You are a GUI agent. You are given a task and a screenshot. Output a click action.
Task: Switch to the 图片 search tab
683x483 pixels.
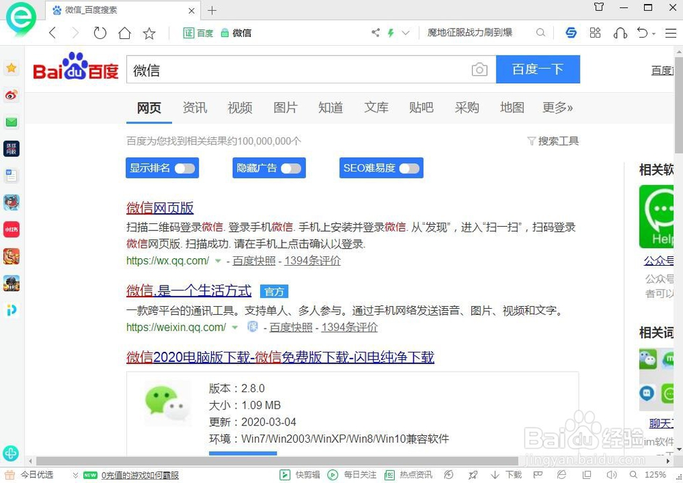(285, 107)
